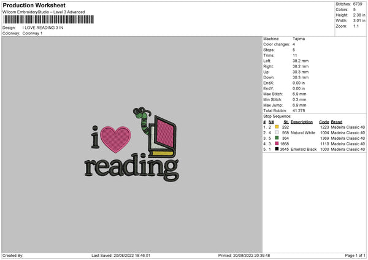Click the barcode under the worksheet title

[x=48, y=20]
